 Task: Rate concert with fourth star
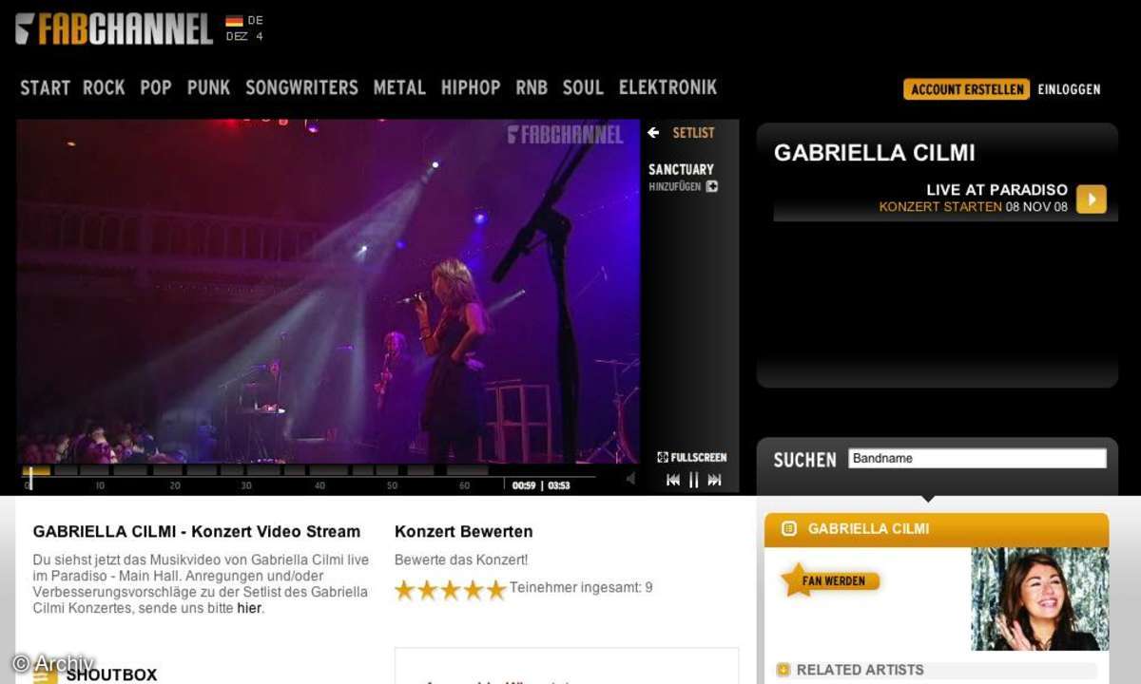474,590
